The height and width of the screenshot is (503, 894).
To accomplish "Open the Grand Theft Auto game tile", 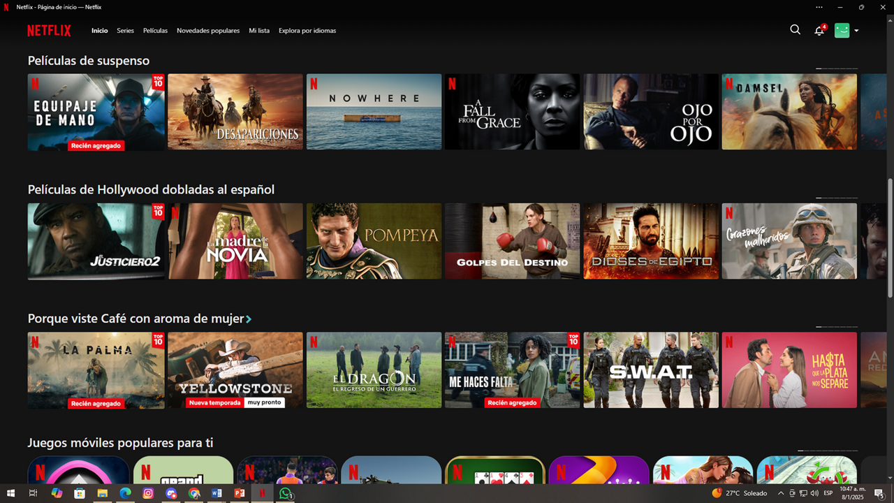I will (183, 469).
